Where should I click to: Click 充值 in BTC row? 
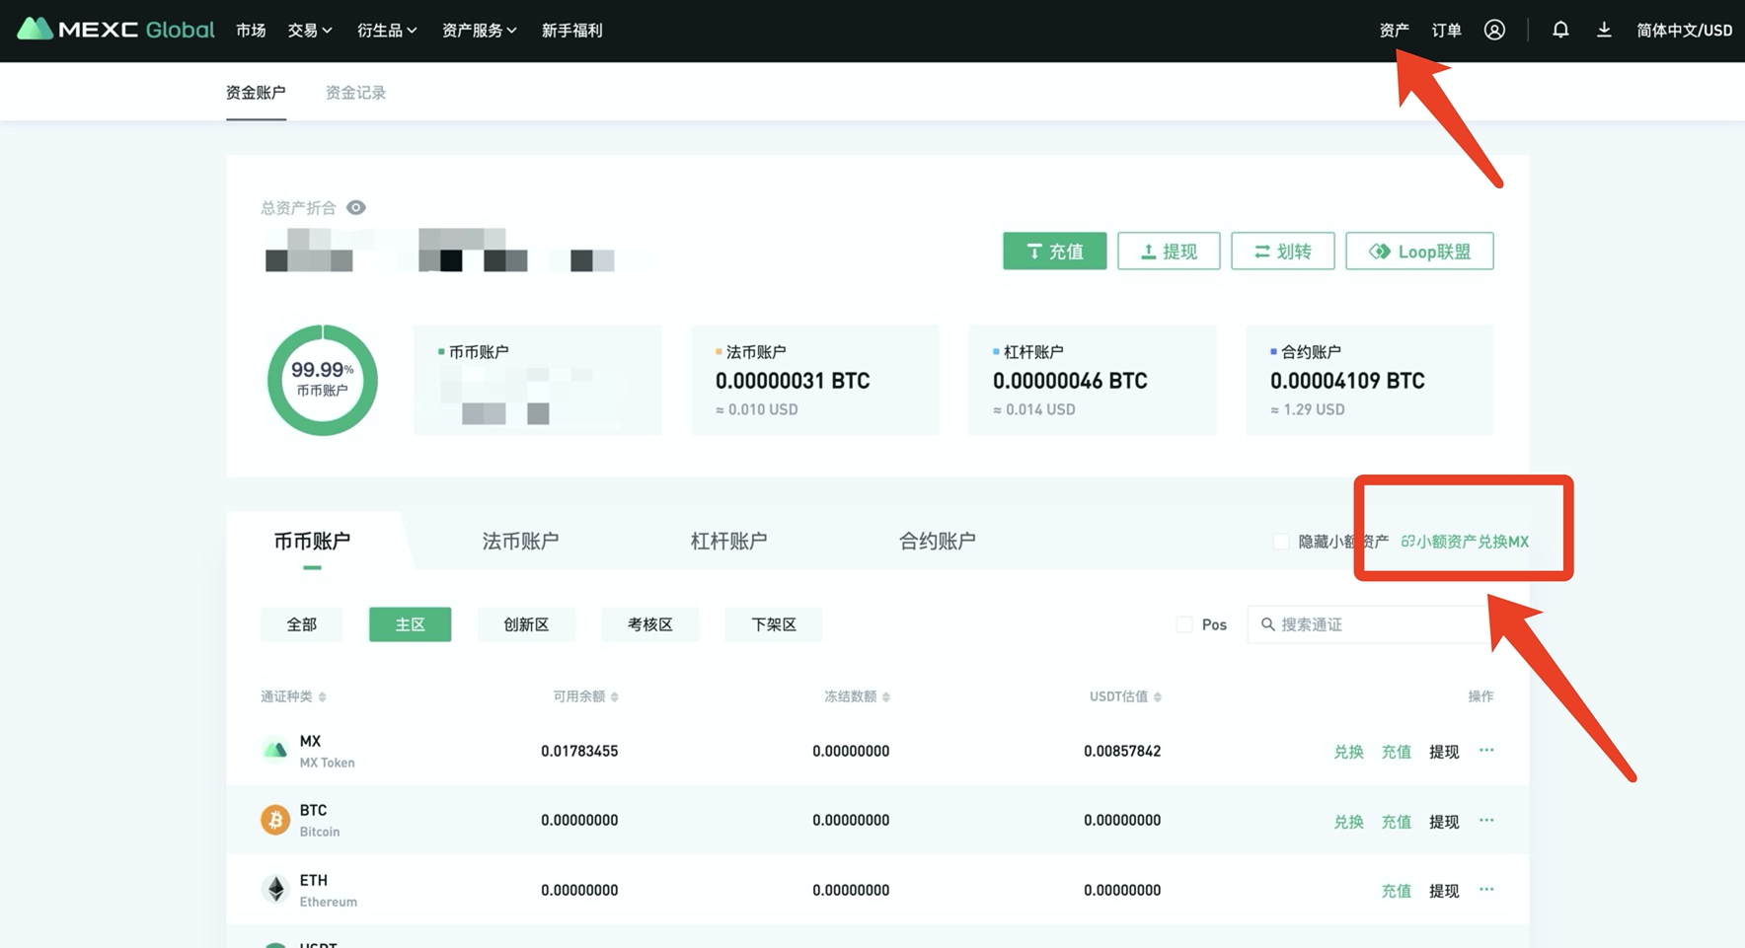coord(1396,821)
